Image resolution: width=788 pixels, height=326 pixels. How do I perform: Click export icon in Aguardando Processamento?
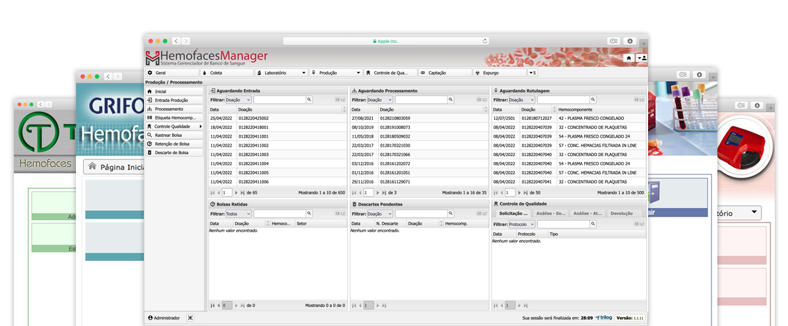(485, 100)
